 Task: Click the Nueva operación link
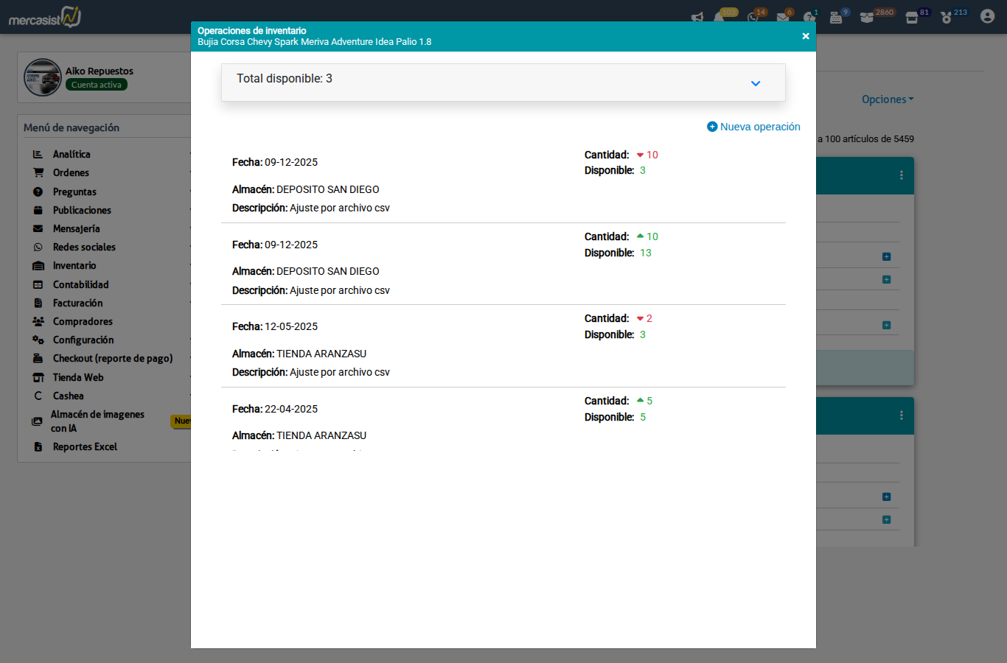tap(753, 127)
